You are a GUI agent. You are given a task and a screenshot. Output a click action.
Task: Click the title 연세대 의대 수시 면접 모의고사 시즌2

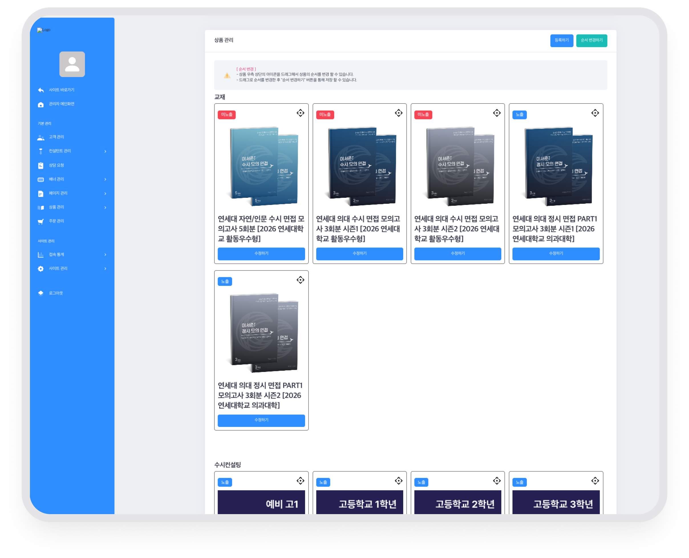coord(457,229)
